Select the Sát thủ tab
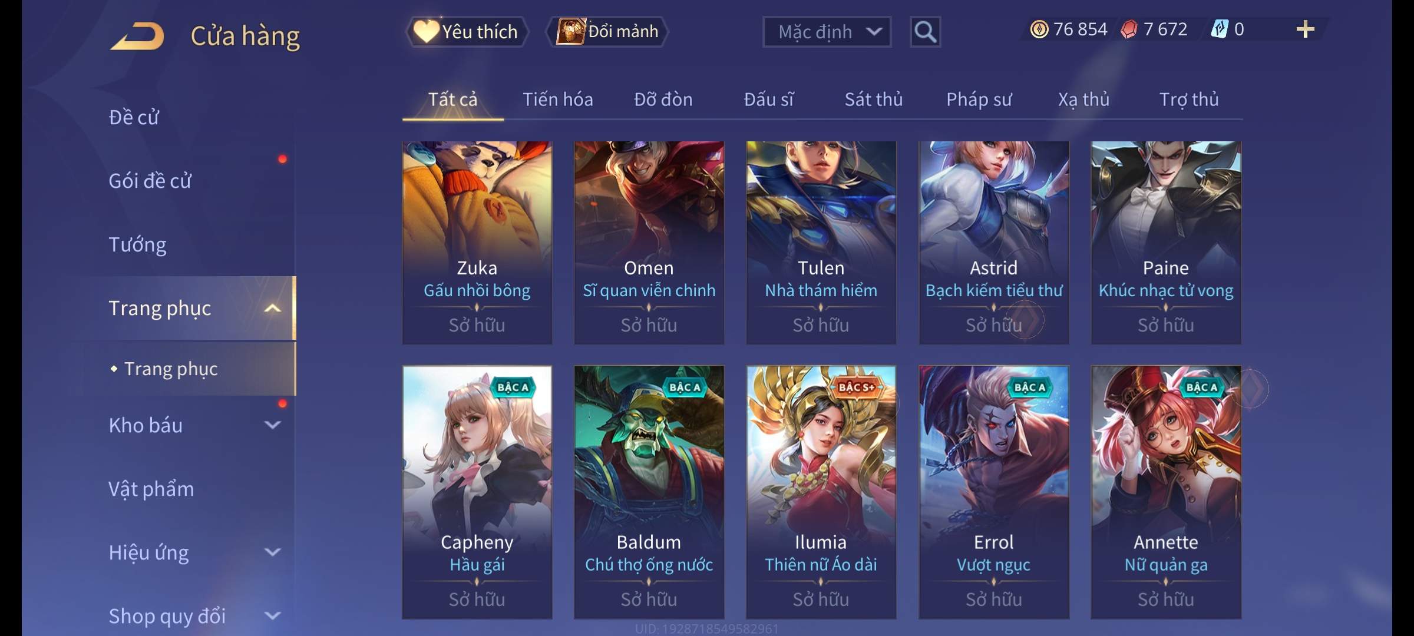This screenshot has height=636, width=1414. (874, 100)
